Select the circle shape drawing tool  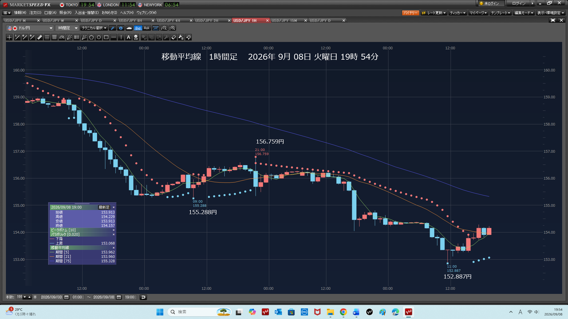pyautogui.click(x=99, y=37)
